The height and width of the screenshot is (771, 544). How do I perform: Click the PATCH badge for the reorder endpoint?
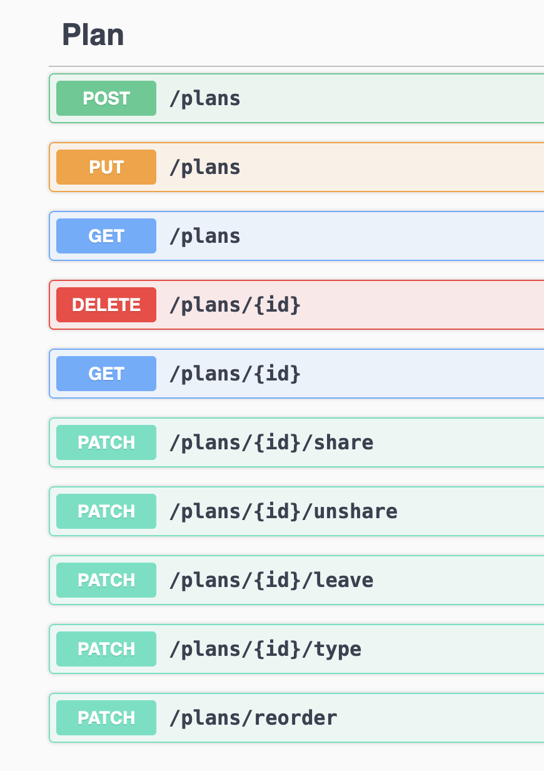pos(106,718)
